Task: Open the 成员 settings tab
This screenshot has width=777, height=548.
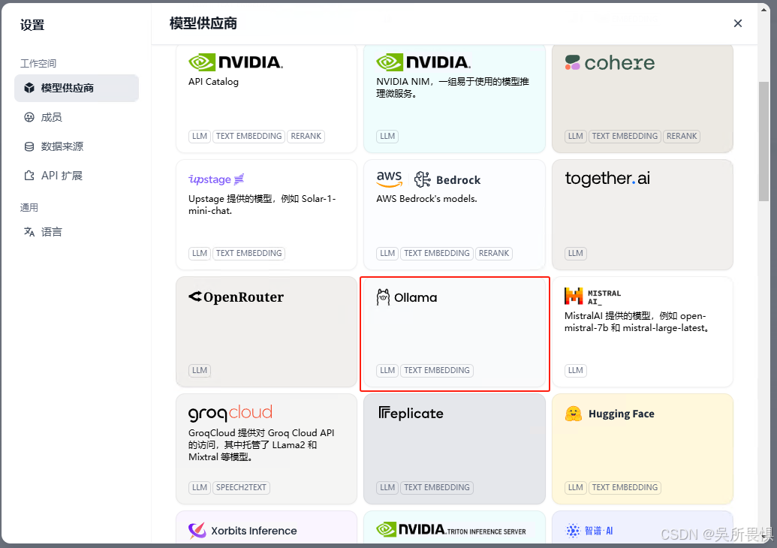Action: click(51, 117)
